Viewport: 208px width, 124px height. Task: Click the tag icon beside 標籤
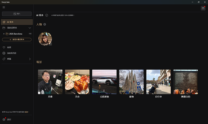coord(4,59)
